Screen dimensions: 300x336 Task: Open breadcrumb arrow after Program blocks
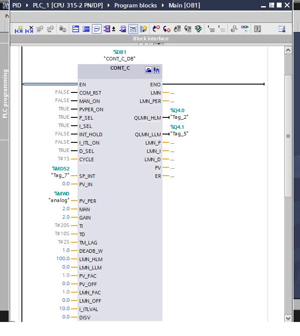(x=162, y=5)
